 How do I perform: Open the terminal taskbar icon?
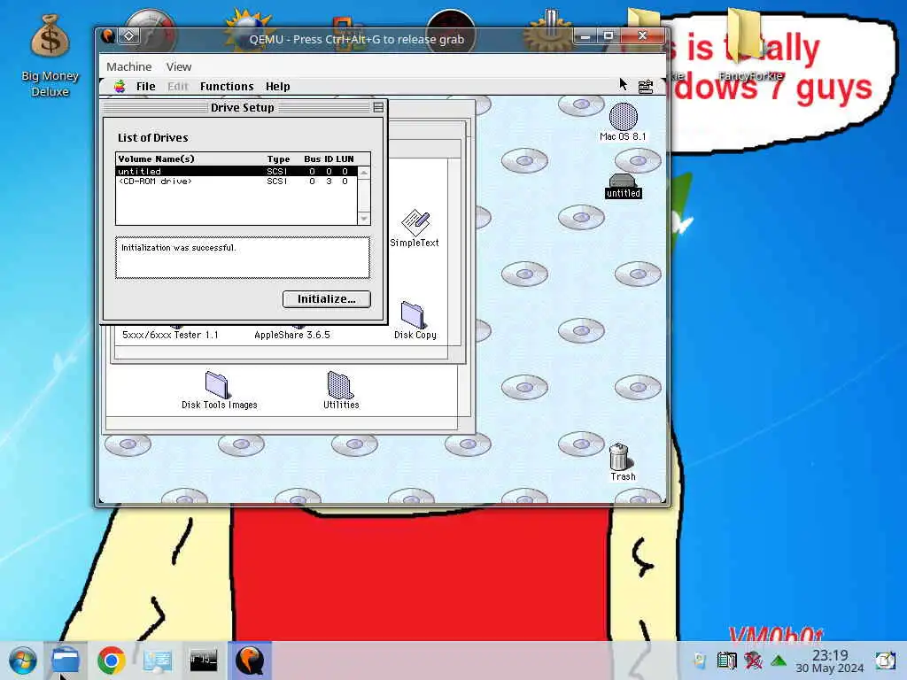204,661
